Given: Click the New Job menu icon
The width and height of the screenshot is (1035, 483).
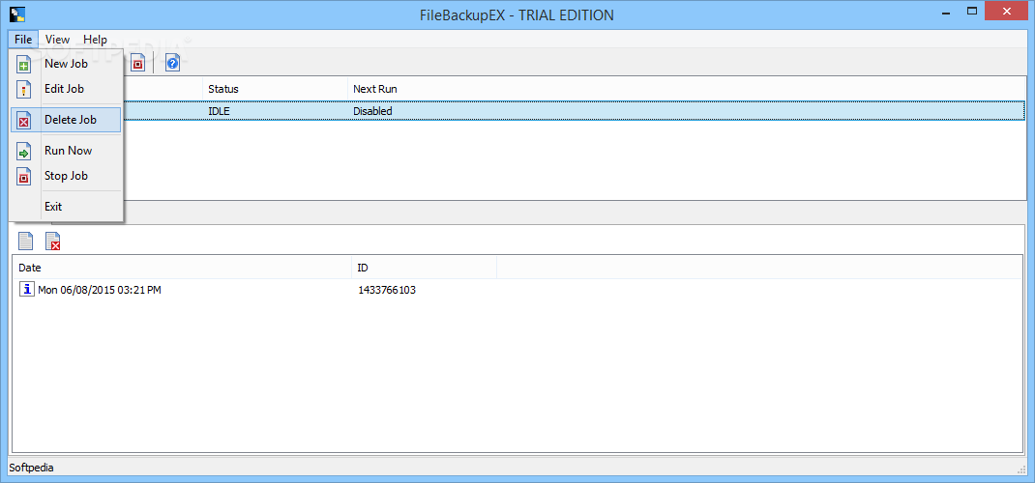Looking at the screenshot, I should 24,65.
